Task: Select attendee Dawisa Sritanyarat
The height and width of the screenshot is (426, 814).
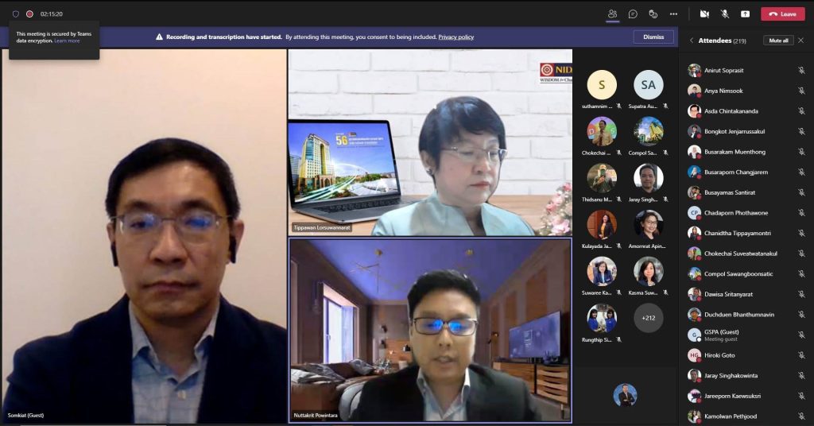Action: coord(746,294)
